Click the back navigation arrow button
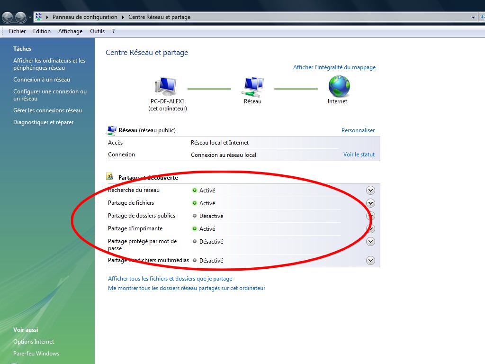 [x=7, y=18]
